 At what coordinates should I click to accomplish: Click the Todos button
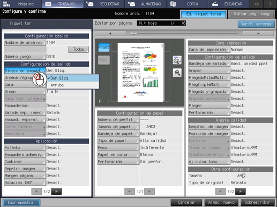[x=78, y=49]
